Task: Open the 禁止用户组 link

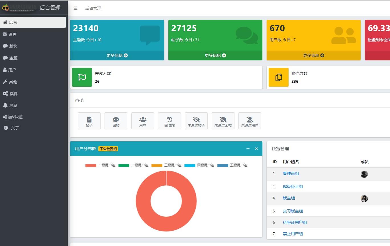Action: point(293,234)
